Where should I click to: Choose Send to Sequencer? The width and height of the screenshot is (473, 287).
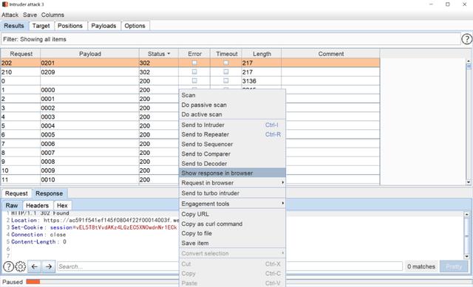(232, 145)
